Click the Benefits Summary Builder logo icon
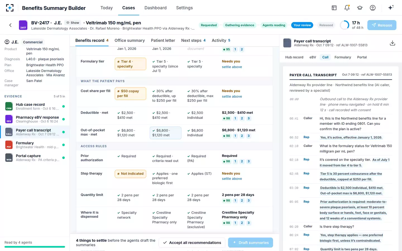 tap(10, 8)
